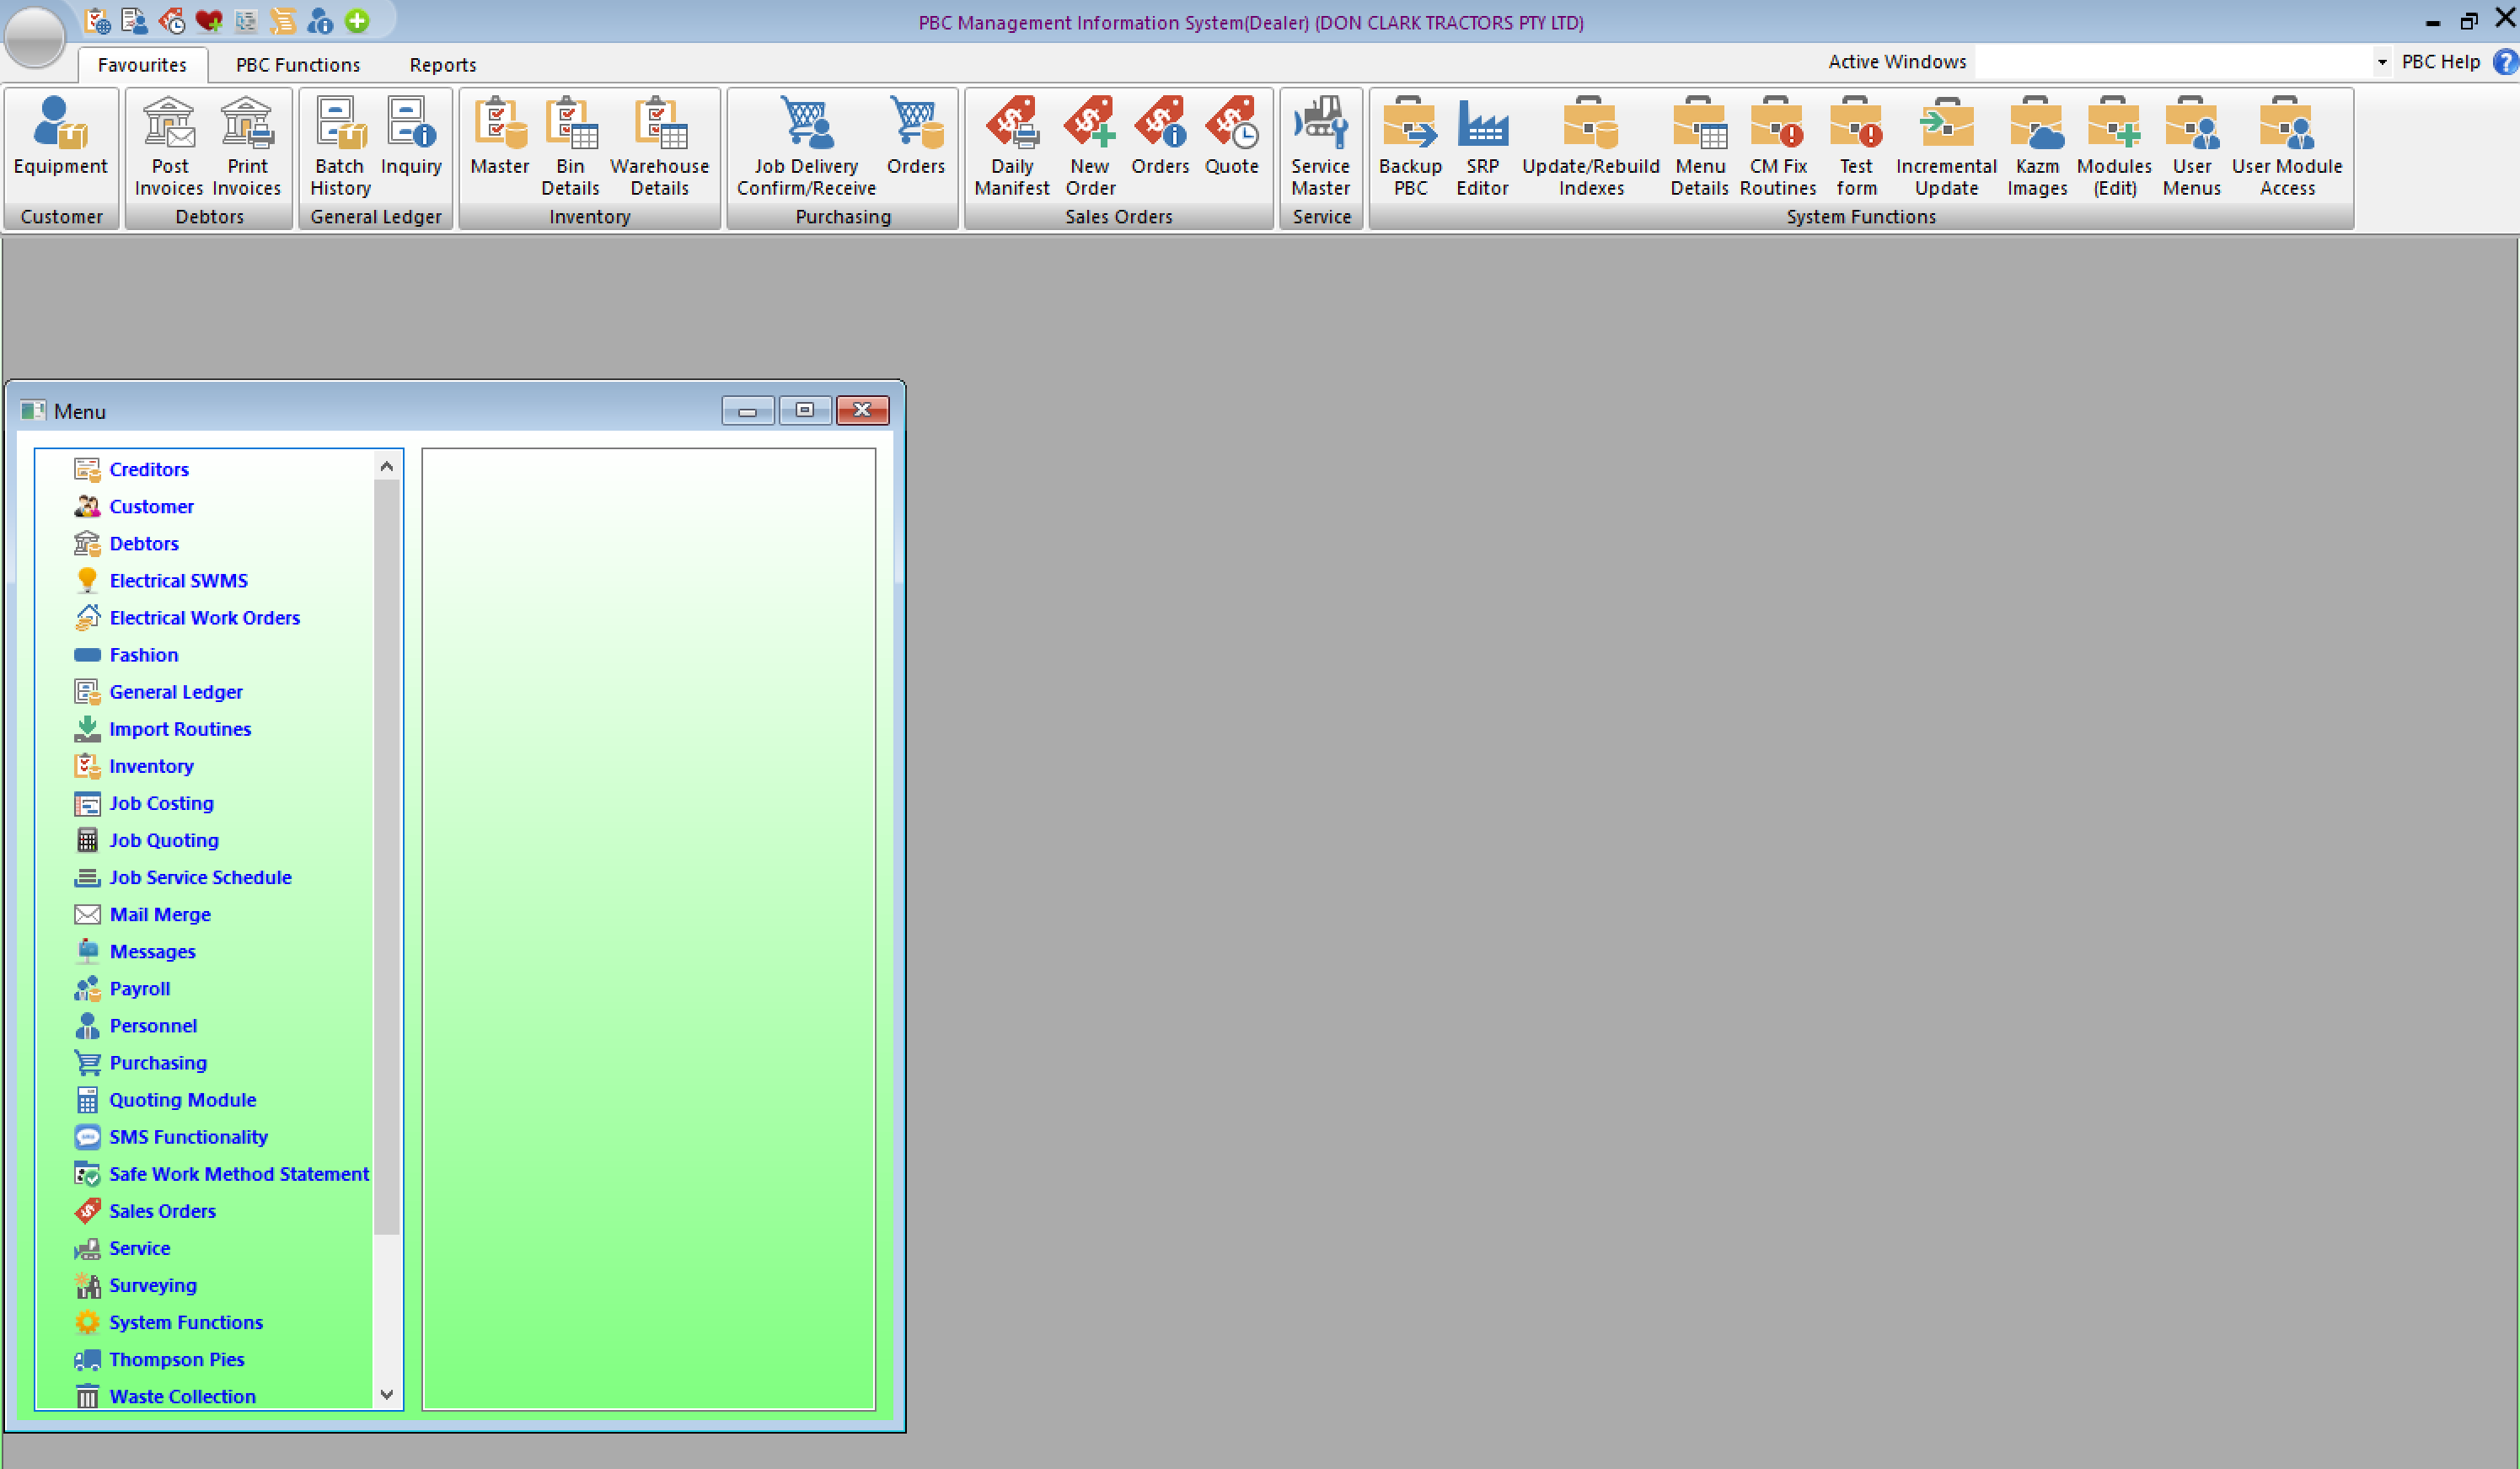This screenshot has height=1469, width=2520.
Task: Select SMS Functionality menu item
Action: [188, 1137]
